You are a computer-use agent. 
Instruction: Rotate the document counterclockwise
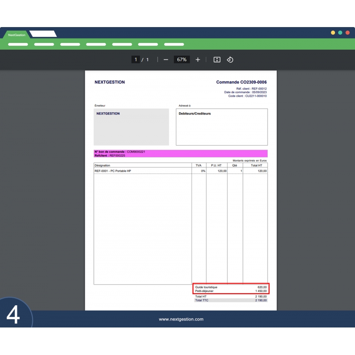(230, 59)
